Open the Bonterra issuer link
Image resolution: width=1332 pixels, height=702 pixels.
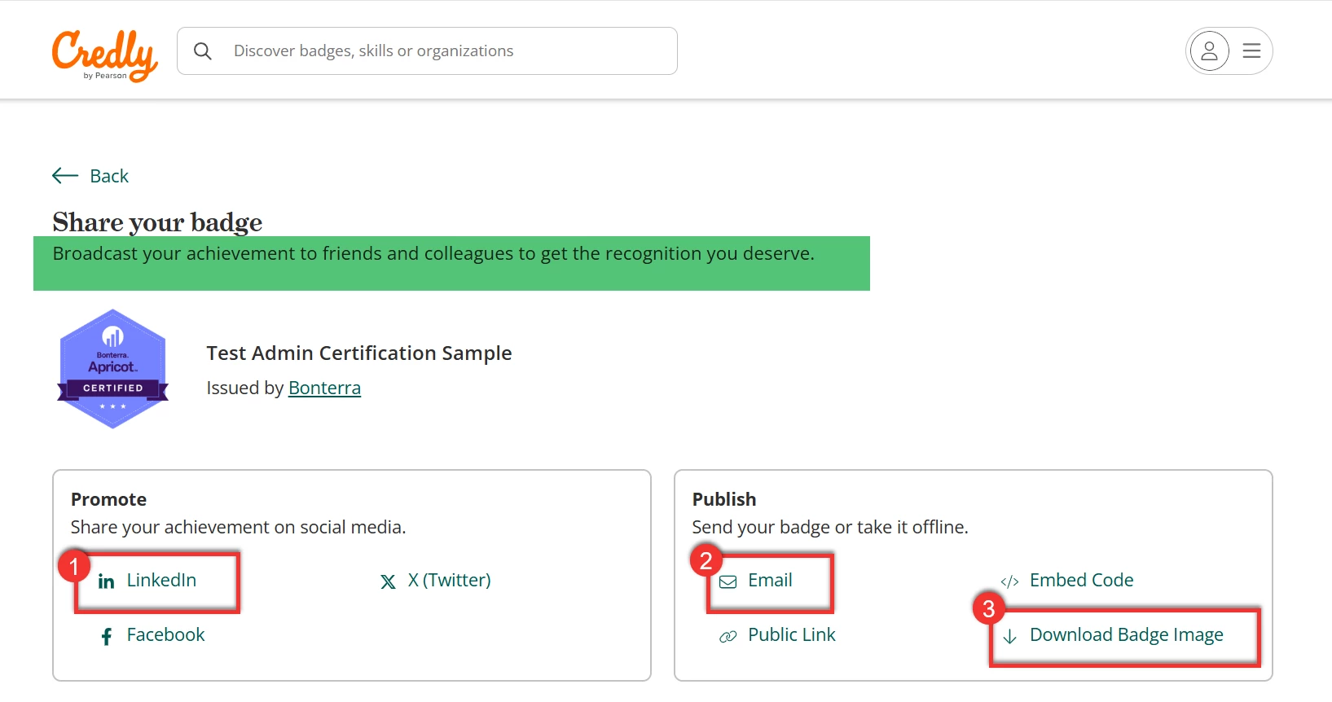(324, 388)
